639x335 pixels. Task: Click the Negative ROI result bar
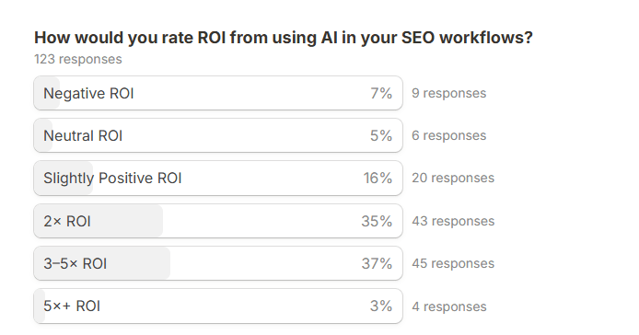pyautogui.click(x=218, y=93)
